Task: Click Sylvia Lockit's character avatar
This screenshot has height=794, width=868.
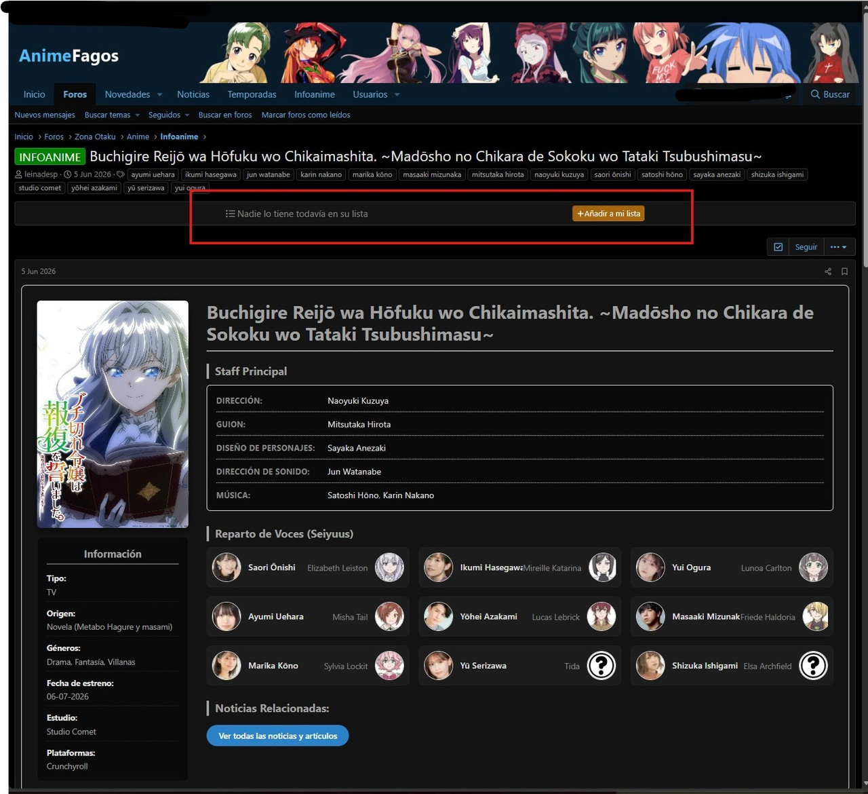Action: (x=389, y=666)
